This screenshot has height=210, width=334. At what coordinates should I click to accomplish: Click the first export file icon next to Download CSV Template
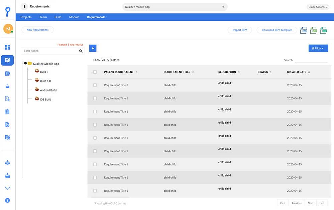(304, 30)
